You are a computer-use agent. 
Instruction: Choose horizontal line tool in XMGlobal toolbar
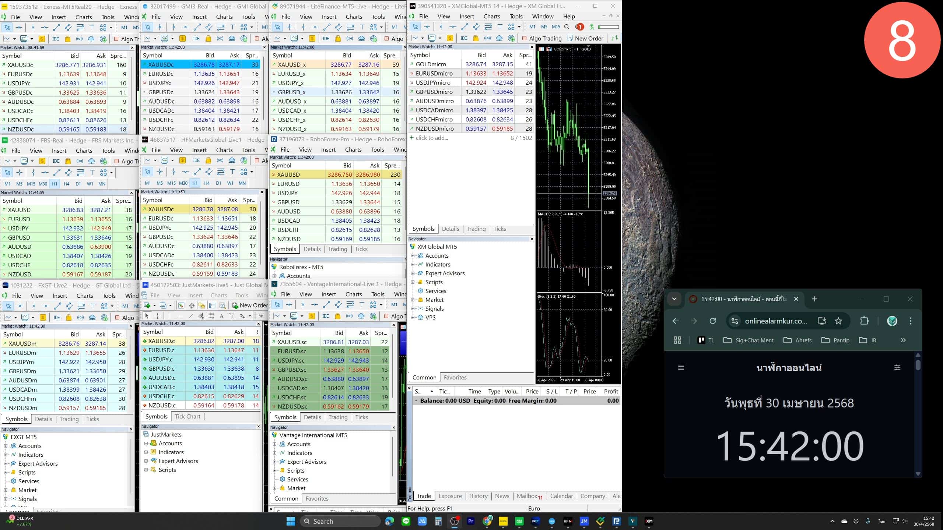[453, 27]
